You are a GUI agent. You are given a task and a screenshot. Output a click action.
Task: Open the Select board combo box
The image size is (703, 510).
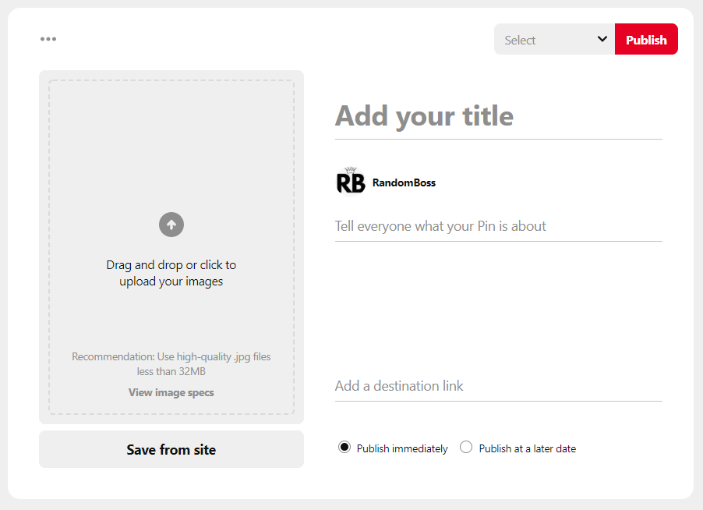[554, 39]
